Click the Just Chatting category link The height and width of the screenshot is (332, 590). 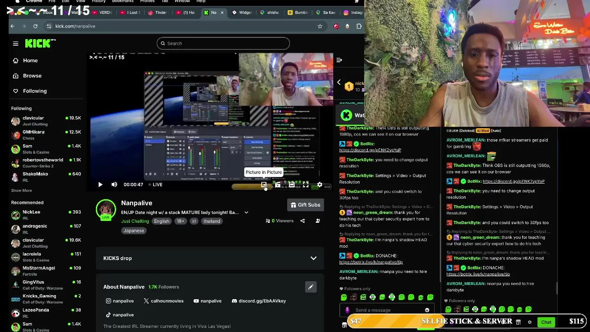pyautogui.click(x=135, y=221)
